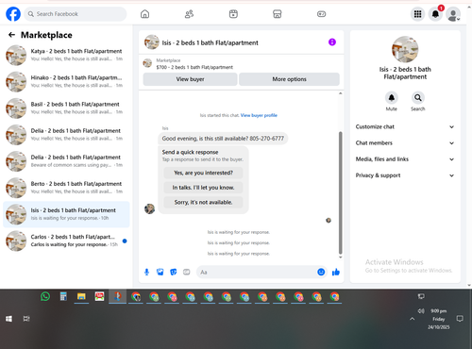Click the More options button
Viewport: 472px width, 349px height.
(x=289, y=79)
